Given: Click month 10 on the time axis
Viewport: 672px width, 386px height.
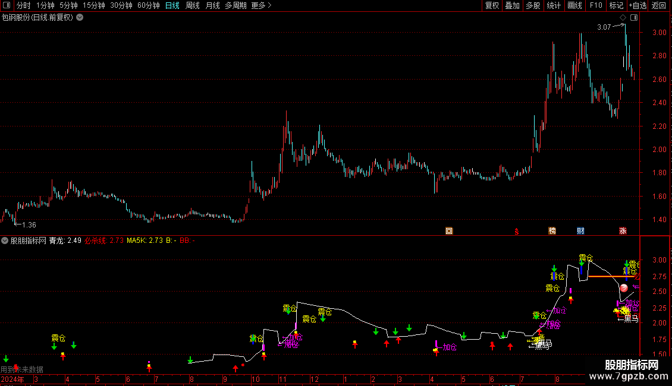Looking at the screenshot, I should tap(256, 379).
